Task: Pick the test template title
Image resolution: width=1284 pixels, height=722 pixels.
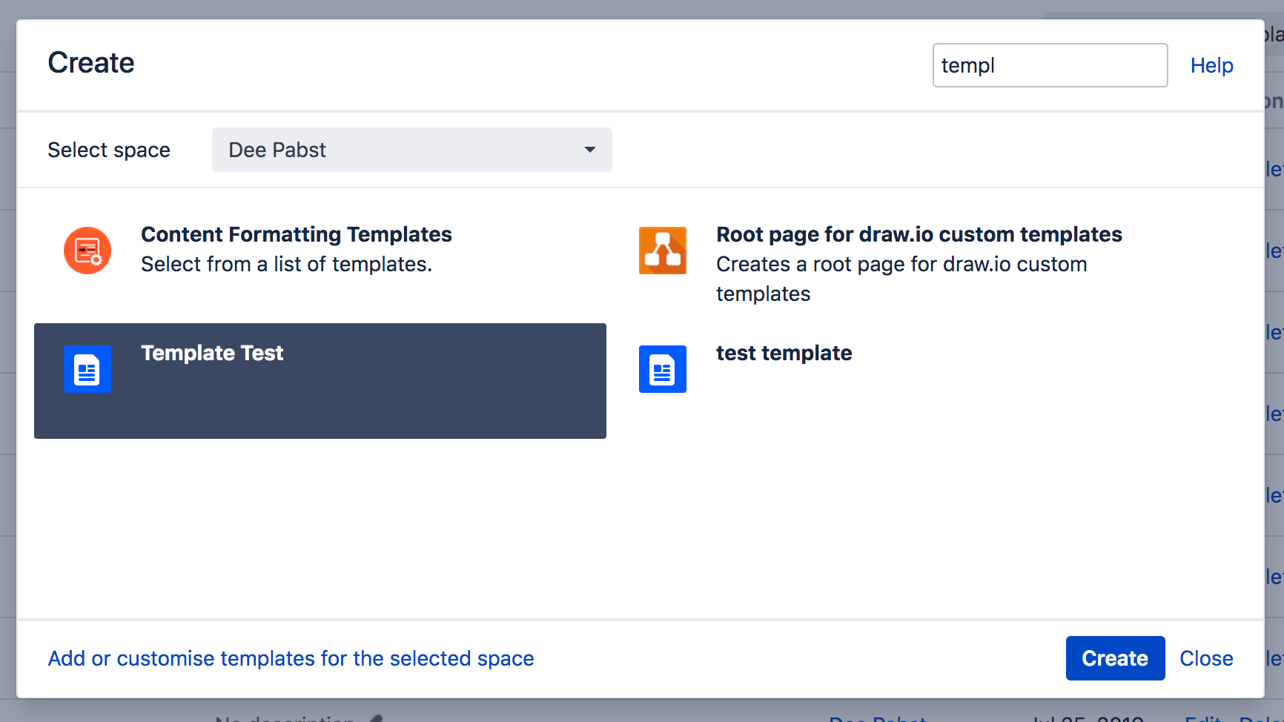Action: pos(784,353)
